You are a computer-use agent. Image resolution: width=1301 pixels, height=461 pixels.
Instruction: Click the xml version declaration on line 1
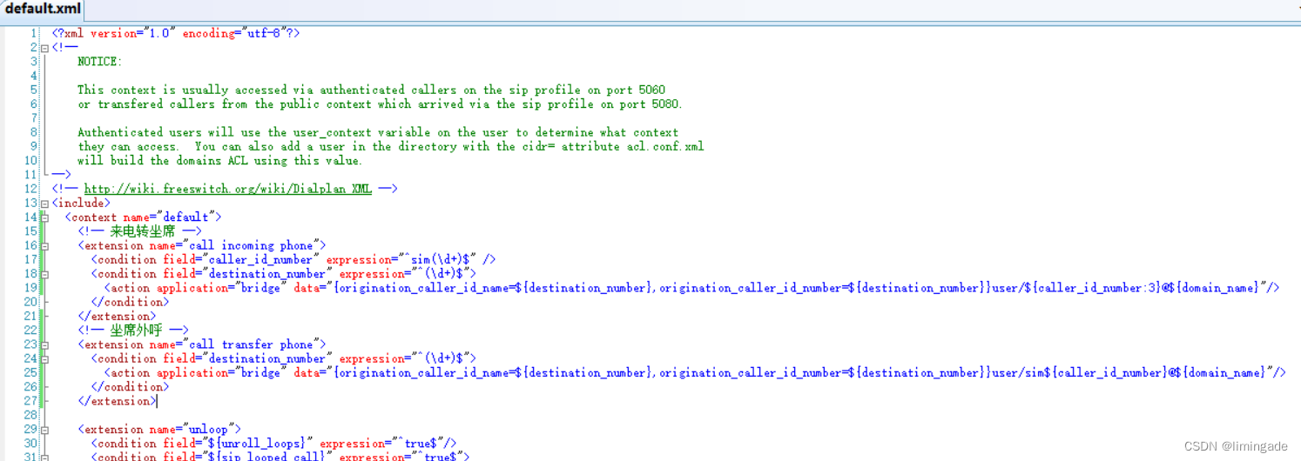[x=175, y=33]
